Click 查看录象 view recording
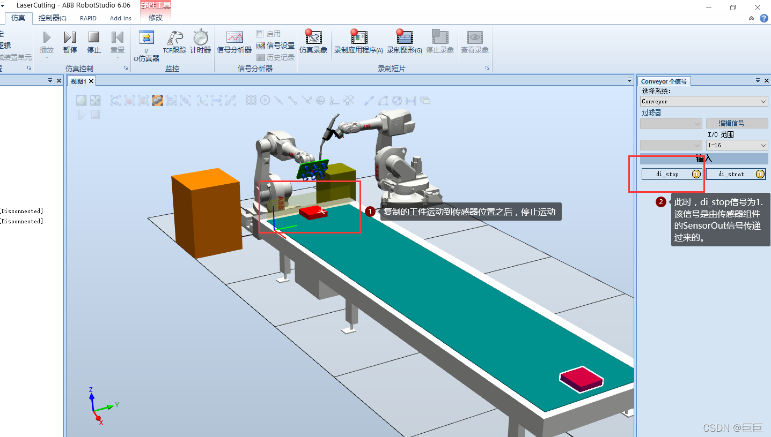Image resolution: width=771 pixels, height=437 pixels. tap(475, 42)
